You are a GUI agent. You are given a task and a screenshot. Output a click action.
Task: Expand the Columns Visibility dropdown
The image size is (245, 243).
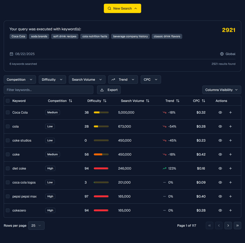pos(222,90)
